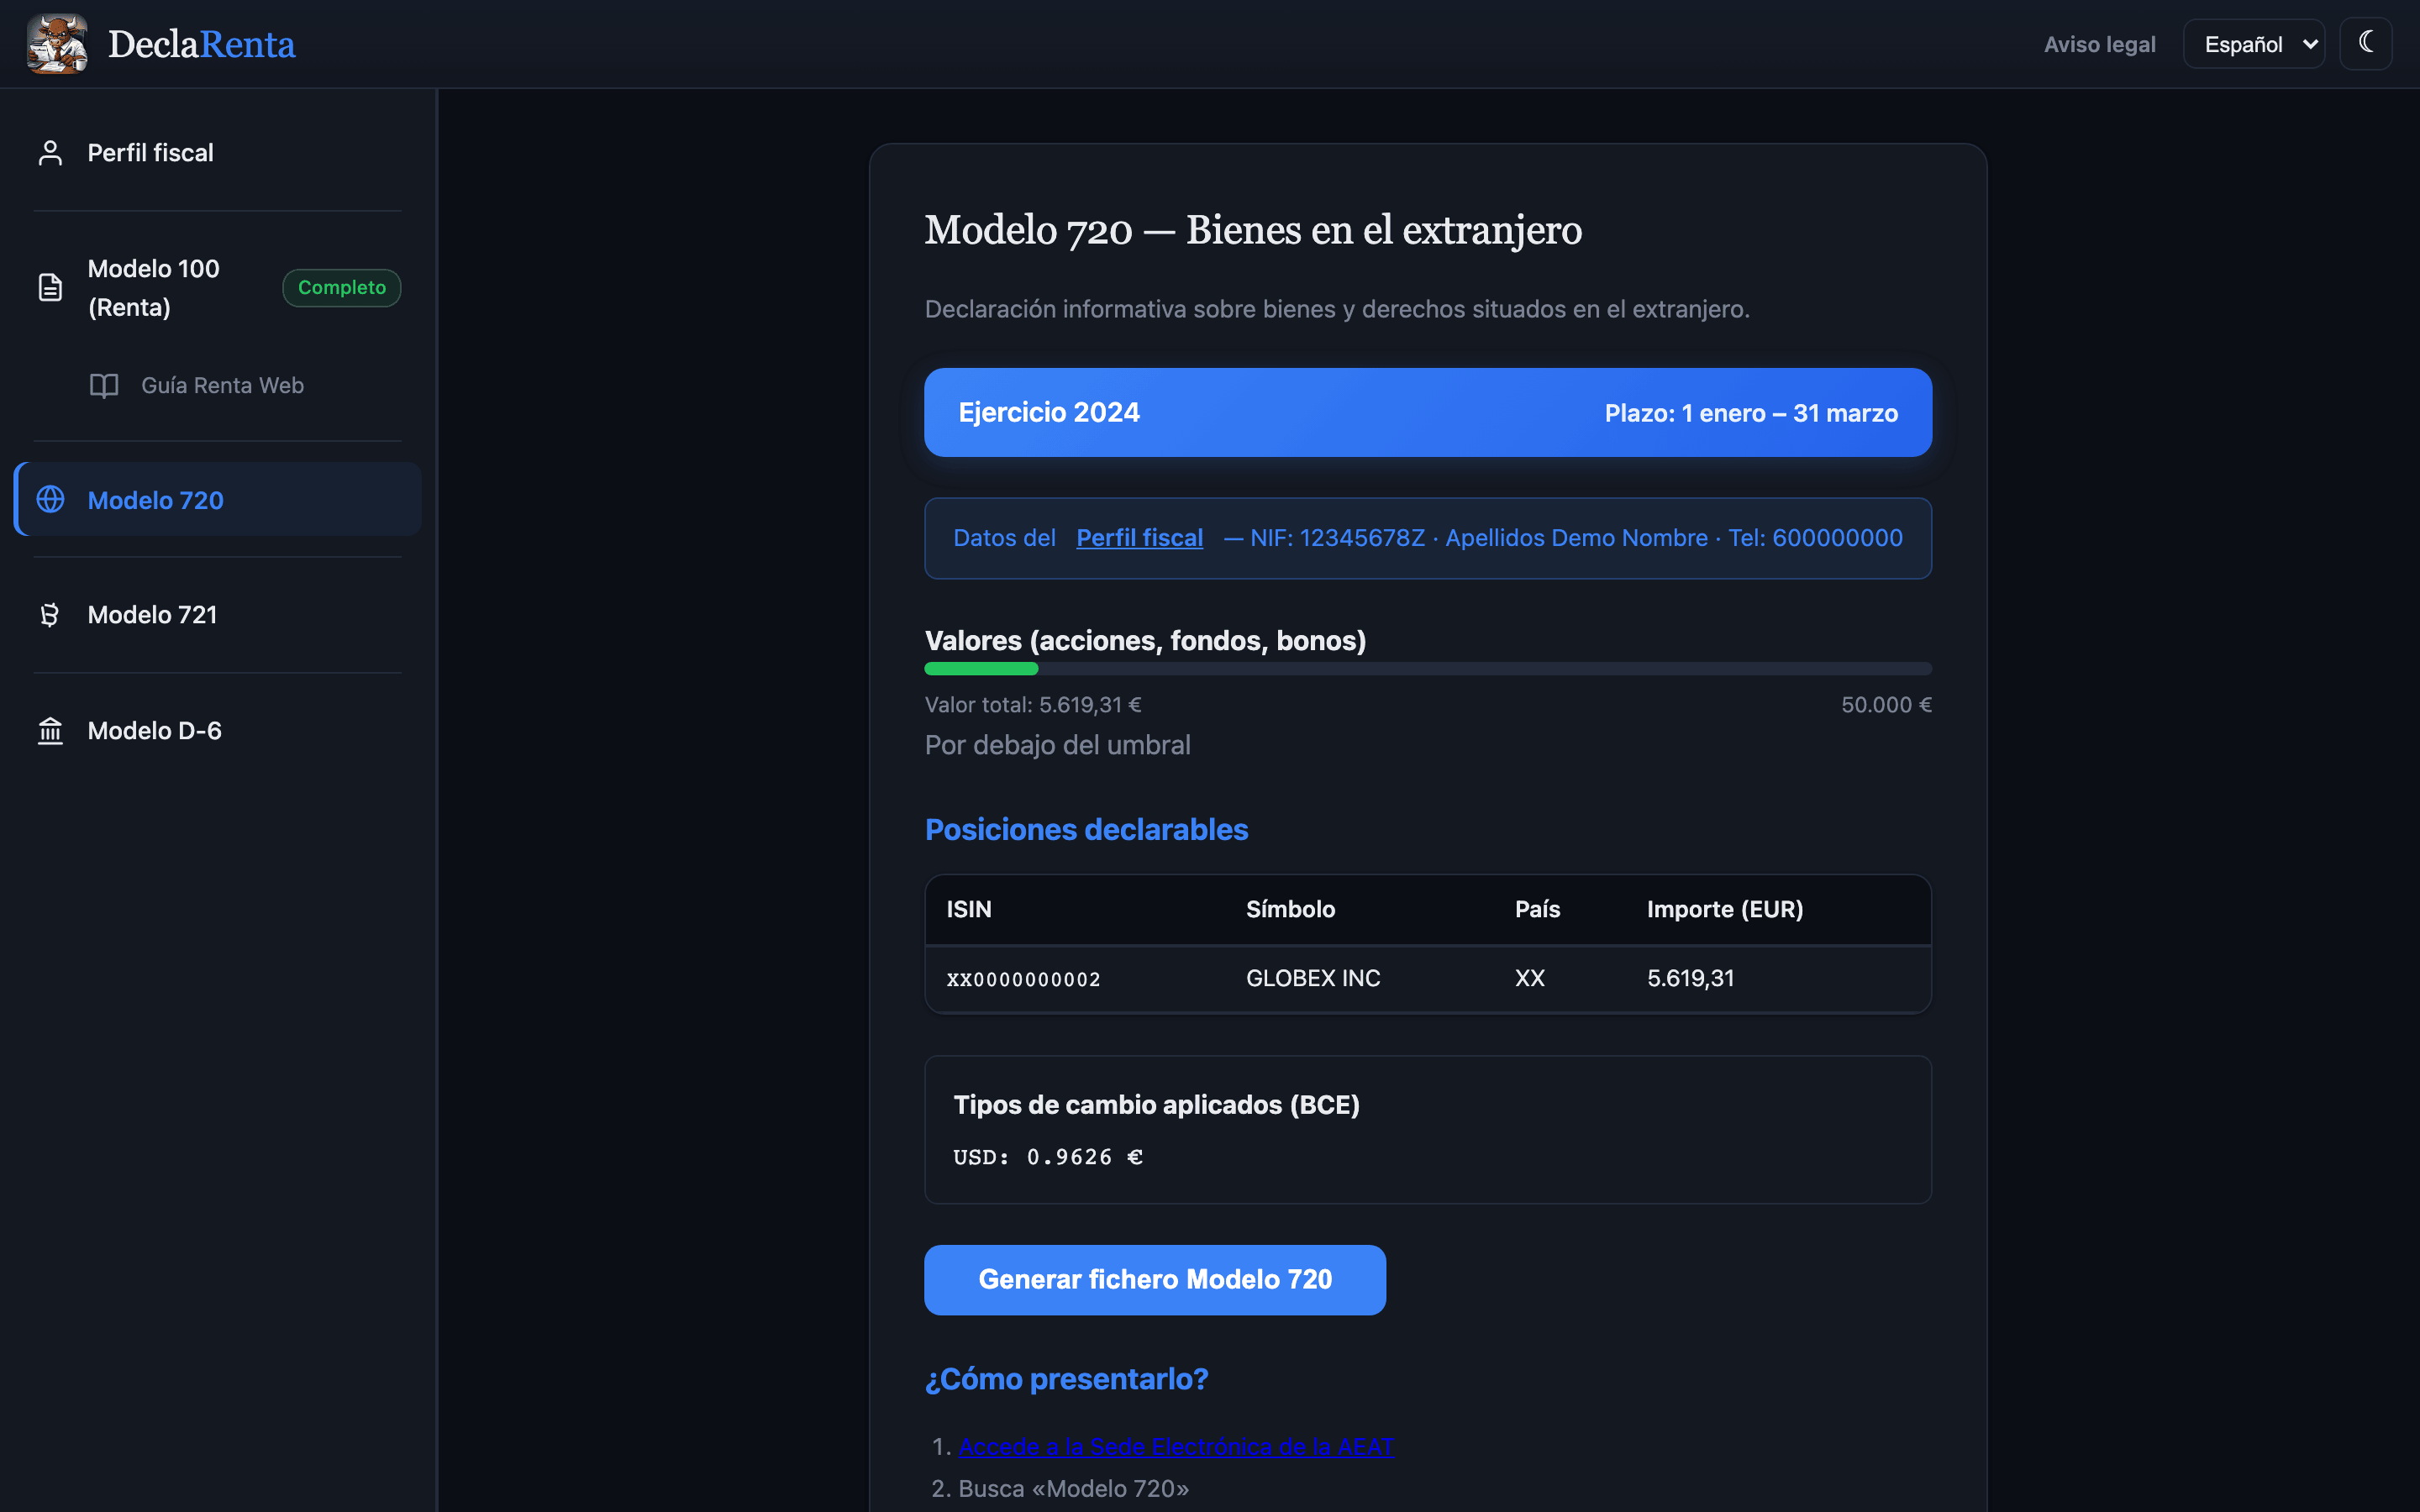Click the GLOBEX INC symbol cell
The image size is (2420, 1512).
[1313, 978]
